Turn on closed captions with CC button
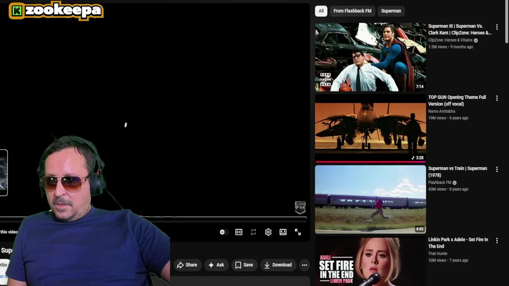This screenshot has width=509, height=286. coord(239,232)
